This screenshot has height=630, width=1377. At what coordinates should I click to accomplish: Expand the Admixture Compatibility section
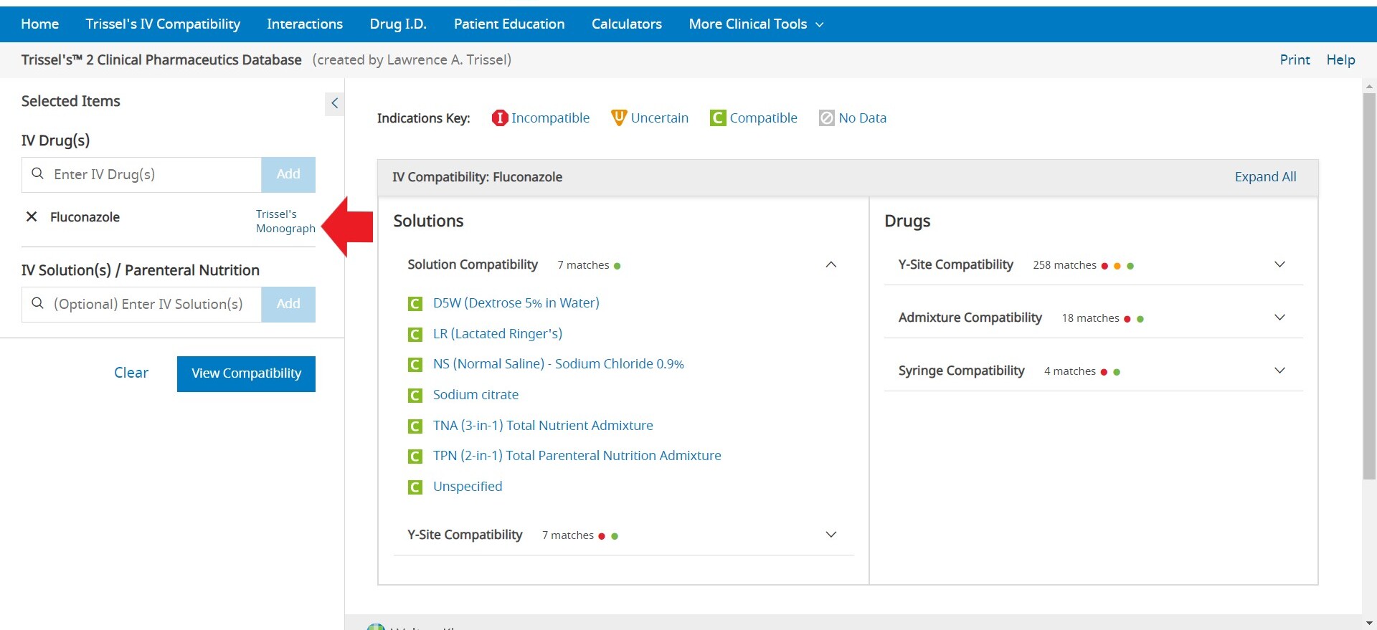[1279, 318]
